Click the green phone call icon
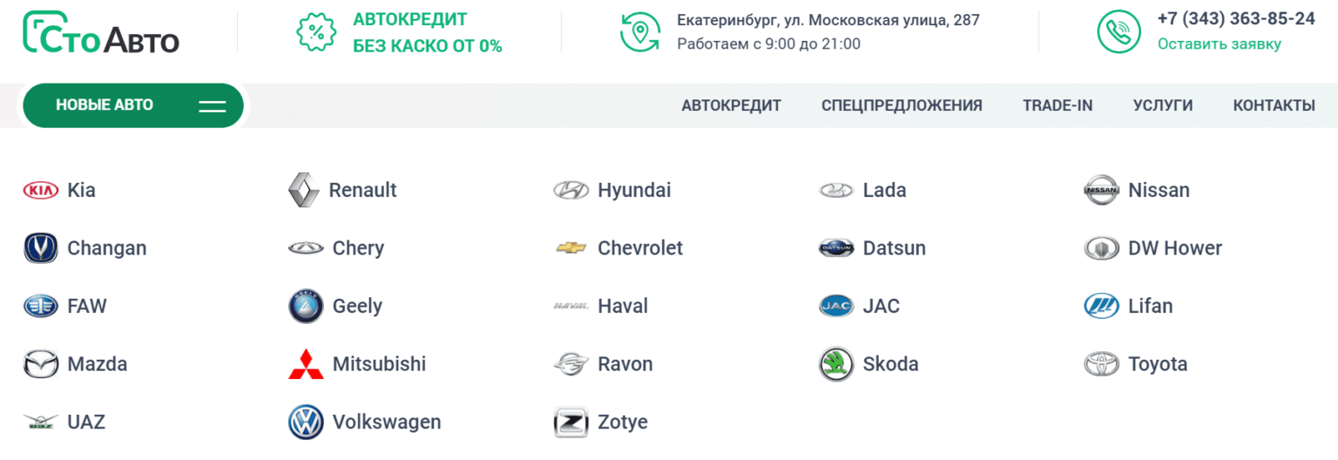Image resolution: width=1338 pixels, height=460 pixels. click(1118, 32)
